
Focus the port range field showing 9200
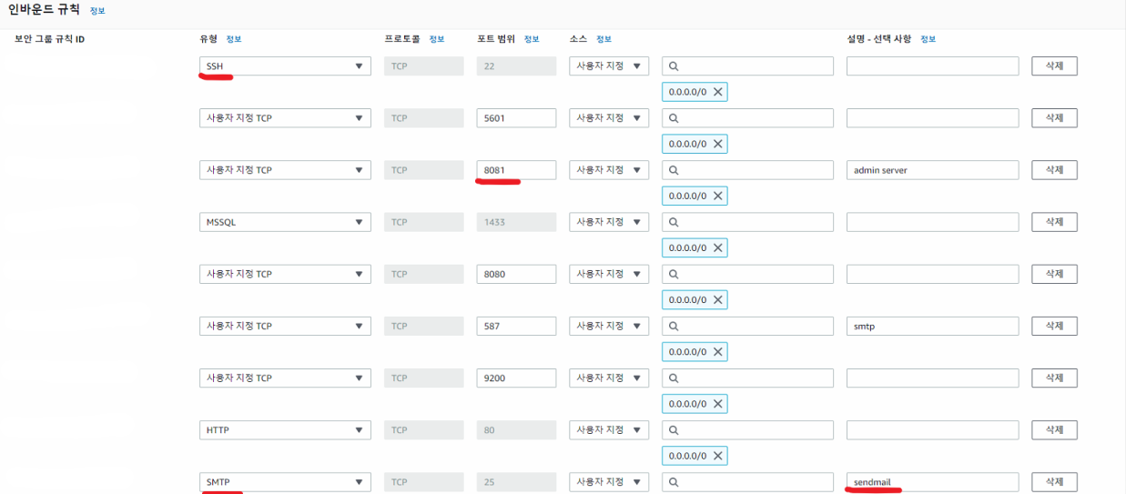tap(516, 378)
